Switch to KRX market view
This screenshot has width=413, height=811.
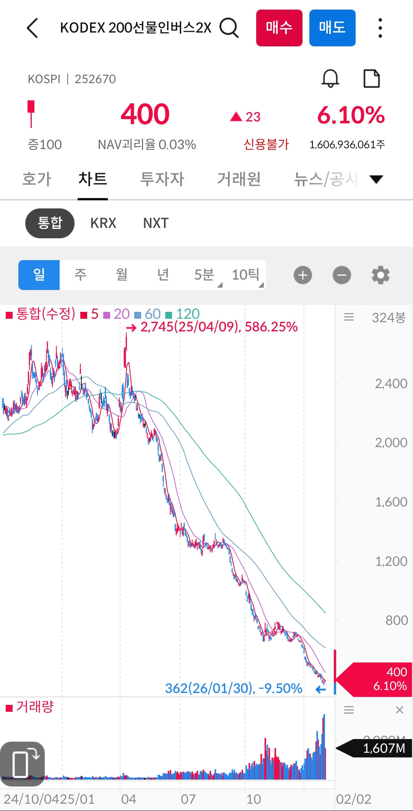pyautogui.click(x=103, y=223)
